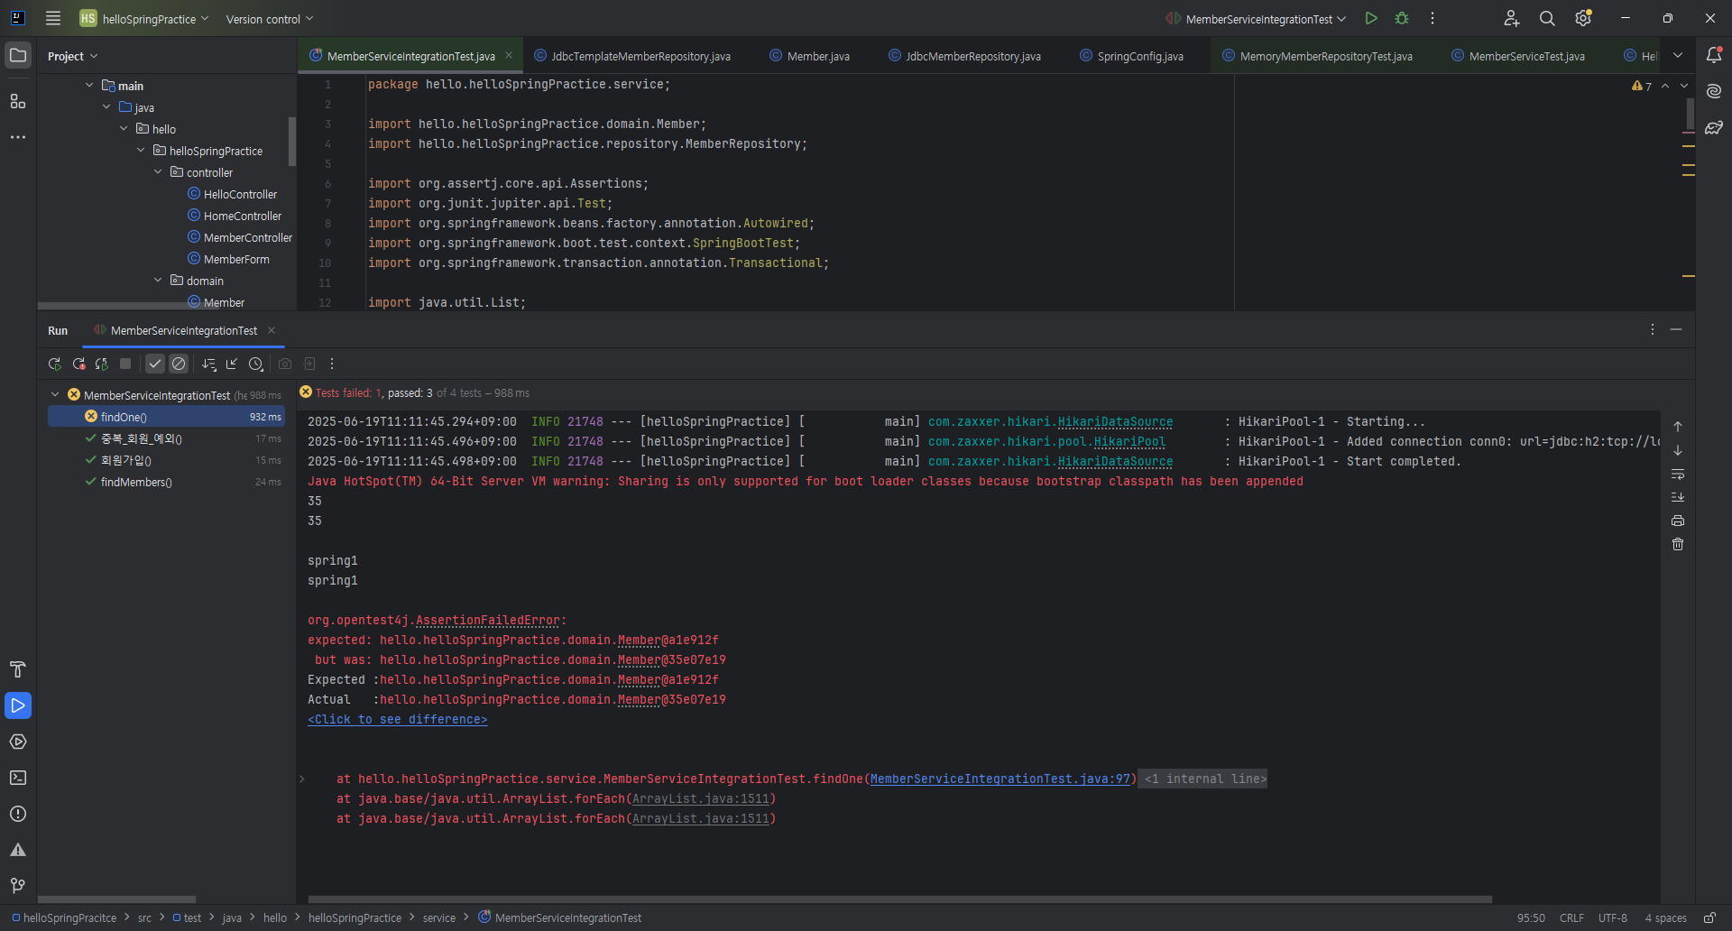The image size is (1732, 931).
Task: Open the Build hammer tool window
Action: pyautogui.click(x=18, y=669)
